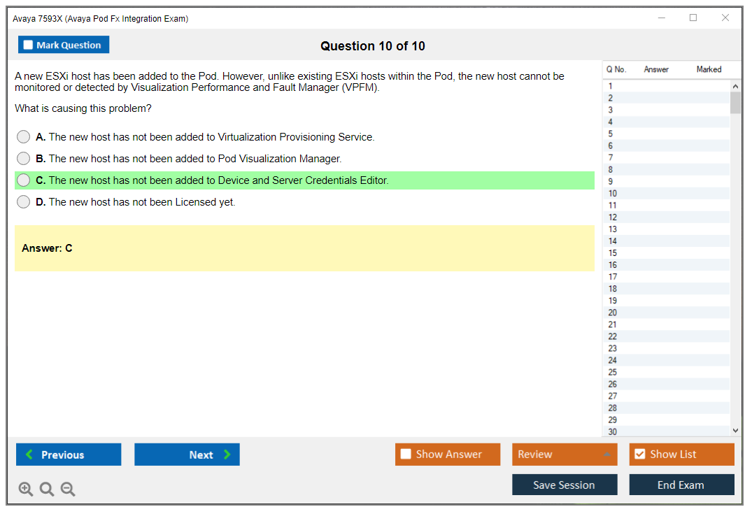752x514 pixels.
Task: Click the zoom out magnifier icon
Action: (x=68, y=490)
